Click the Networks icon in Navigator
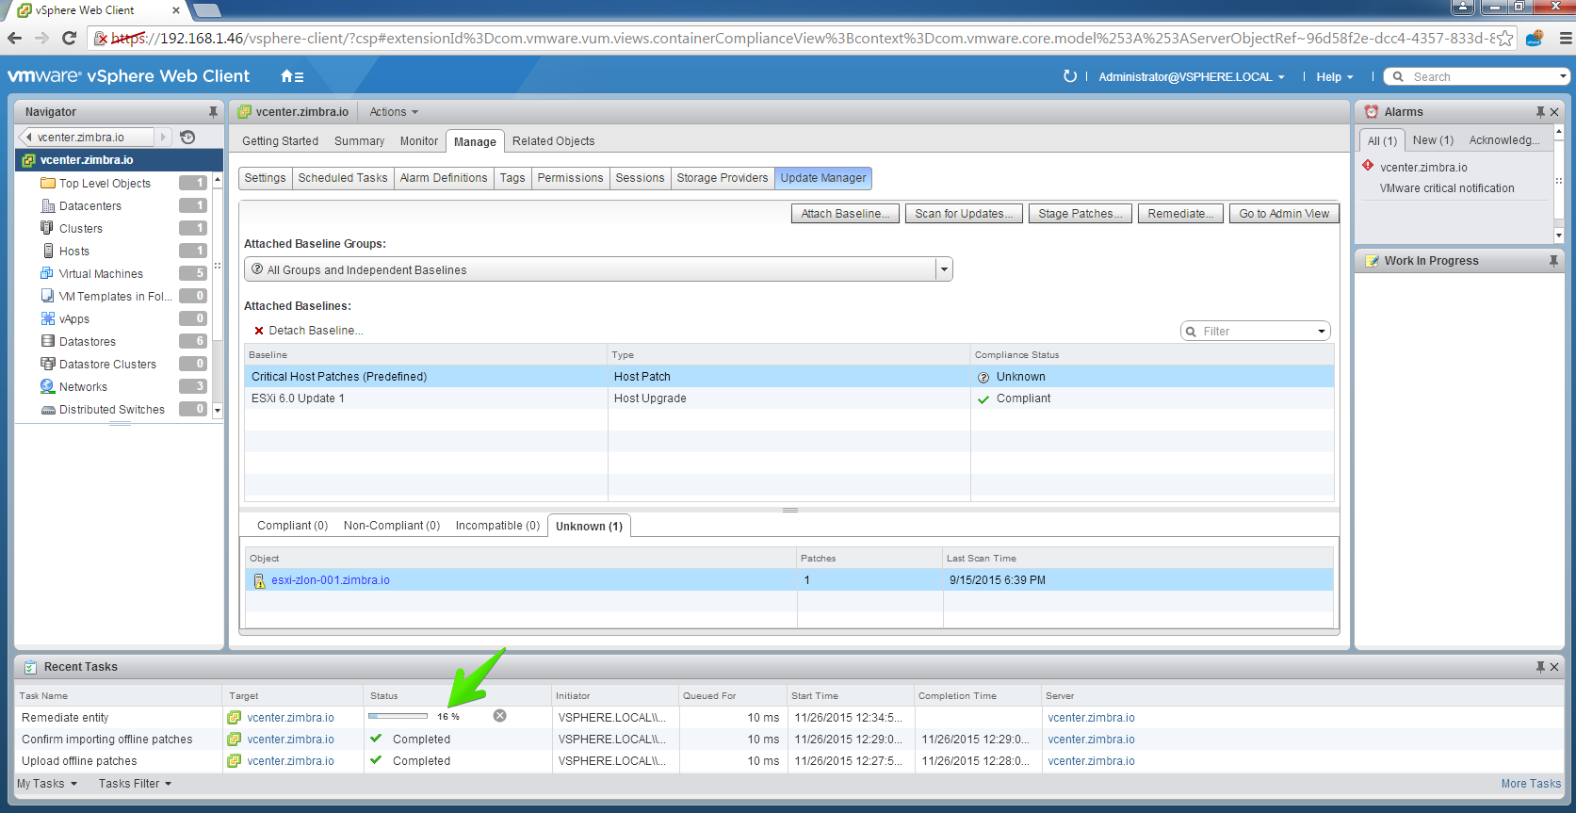The image size is (1576, 813). [48, 386]
